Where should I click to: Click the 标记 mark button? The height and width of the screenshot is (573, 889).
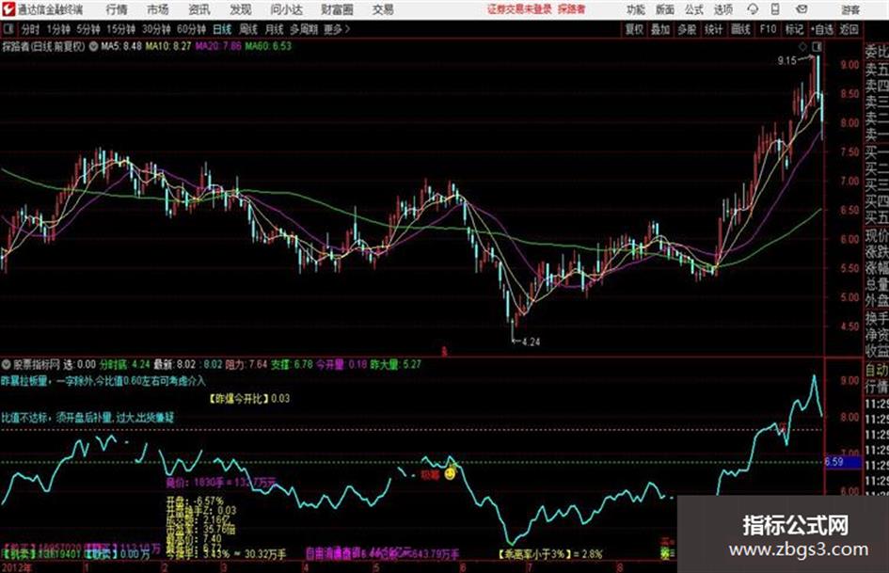pos(794,29)
